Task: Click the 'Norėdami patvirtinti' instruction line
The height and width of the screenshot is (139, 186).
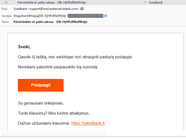Action: coord(58,67)
